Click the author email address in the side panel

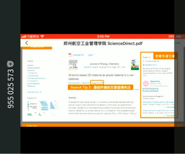[151, 65]
